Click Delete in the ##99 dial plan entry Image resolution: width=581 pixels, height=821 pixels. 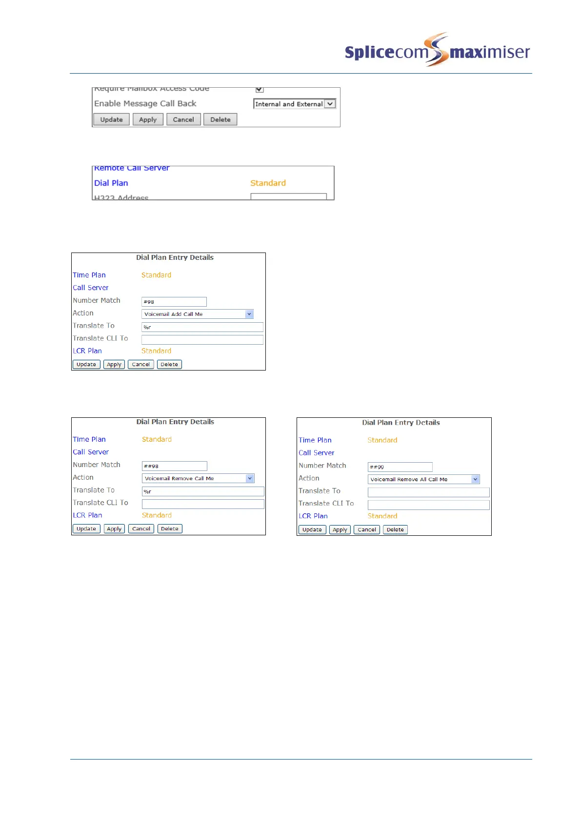395,529
